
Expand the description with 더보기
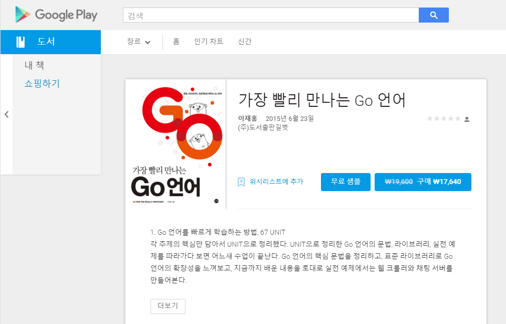tap(167, 306)
